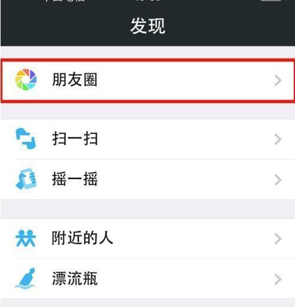The image size is (295, 307).
Task: Tap the 扫一扫 scan arrows icon
Action: pos(26,138)
